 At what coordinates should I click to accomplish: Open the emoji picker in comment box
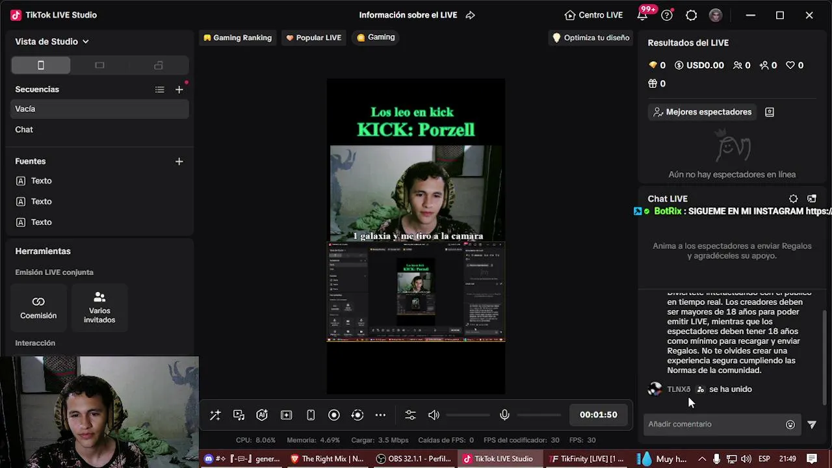coord(790,424)
